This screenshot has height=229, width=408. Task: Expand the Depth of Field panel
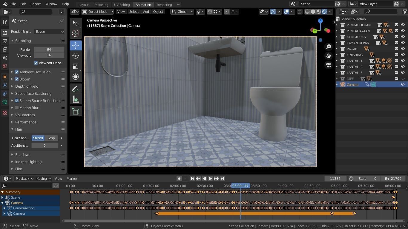[x=27, y=86]
